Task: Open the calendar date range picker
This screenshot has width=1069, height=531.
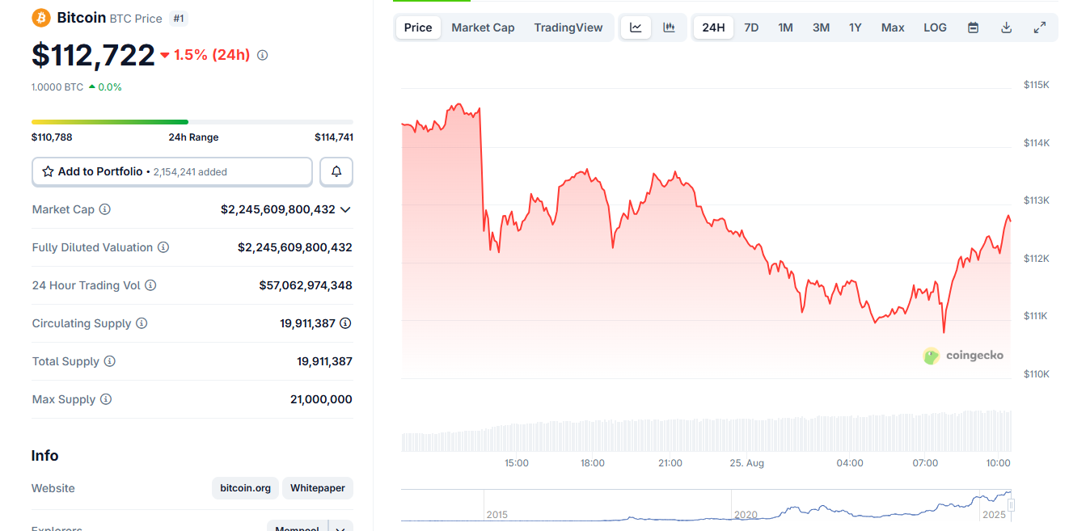Action: (974, 27)
